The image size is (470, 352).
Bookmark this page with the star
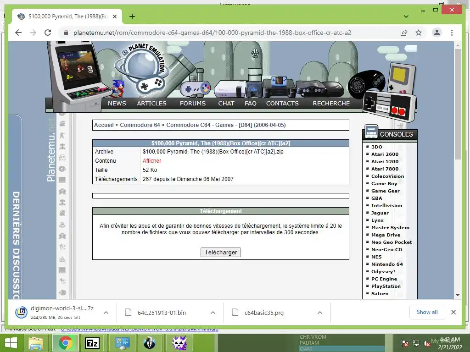[x=419, y=33]
